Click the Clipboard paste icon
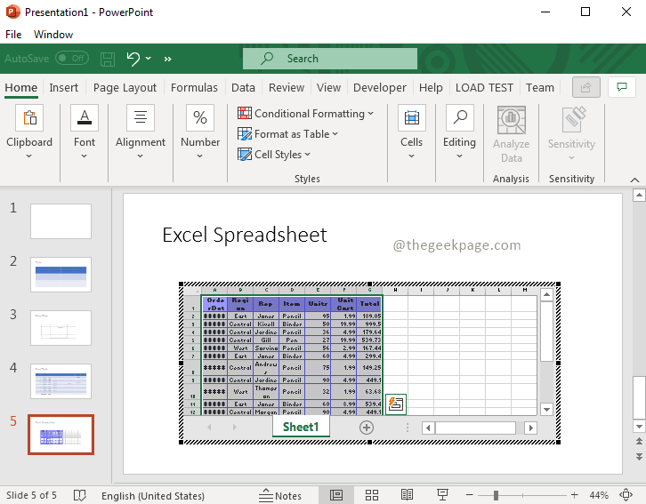 point(29,119)
